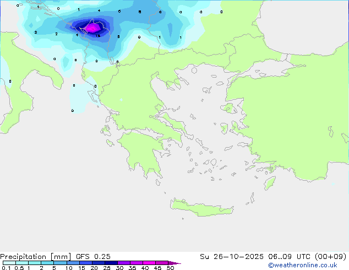Select the 20–25 mm legend swatch
Viewport: 349px width, 270px height.
(99, 263)
